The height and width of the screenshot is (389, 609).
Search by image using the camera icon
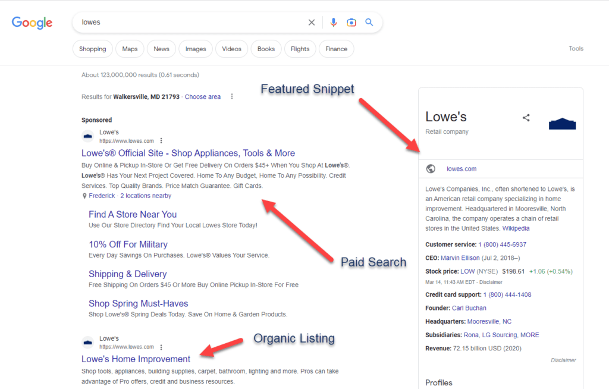351,23
